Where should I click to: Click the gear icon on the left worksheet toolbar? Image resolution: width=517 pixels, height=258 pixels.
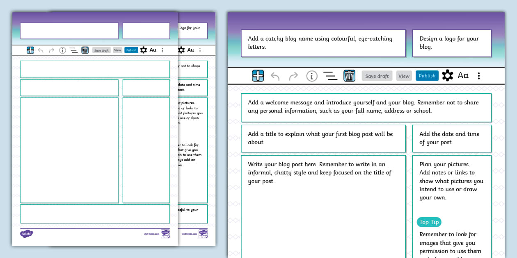(x=143, y=50)
